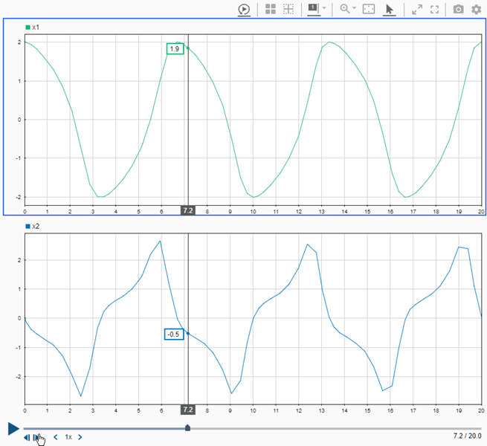This screenshot has width=487, height=446.
Task: Click the green x1 legend color swatch
Action: (x=28, y=28)
